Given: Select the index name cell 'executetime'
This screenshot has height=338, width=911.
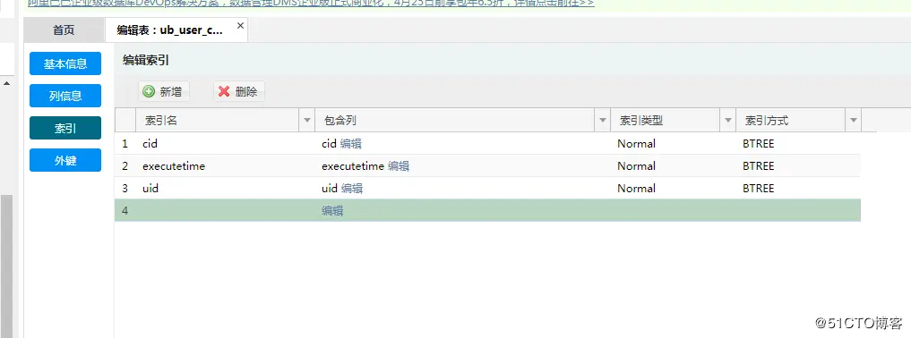Looking at the screenshot, I should [226, 166].
